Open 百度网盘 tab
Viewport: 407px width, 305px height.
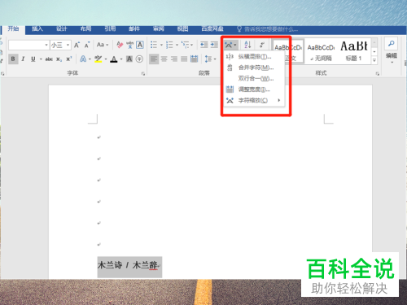tap(212, 28)
